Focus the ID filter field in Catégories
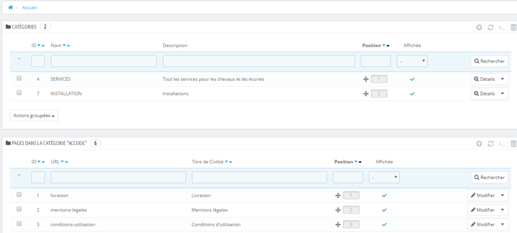The image size is (517, 233). pyautogui.click(x=38, y=61)
